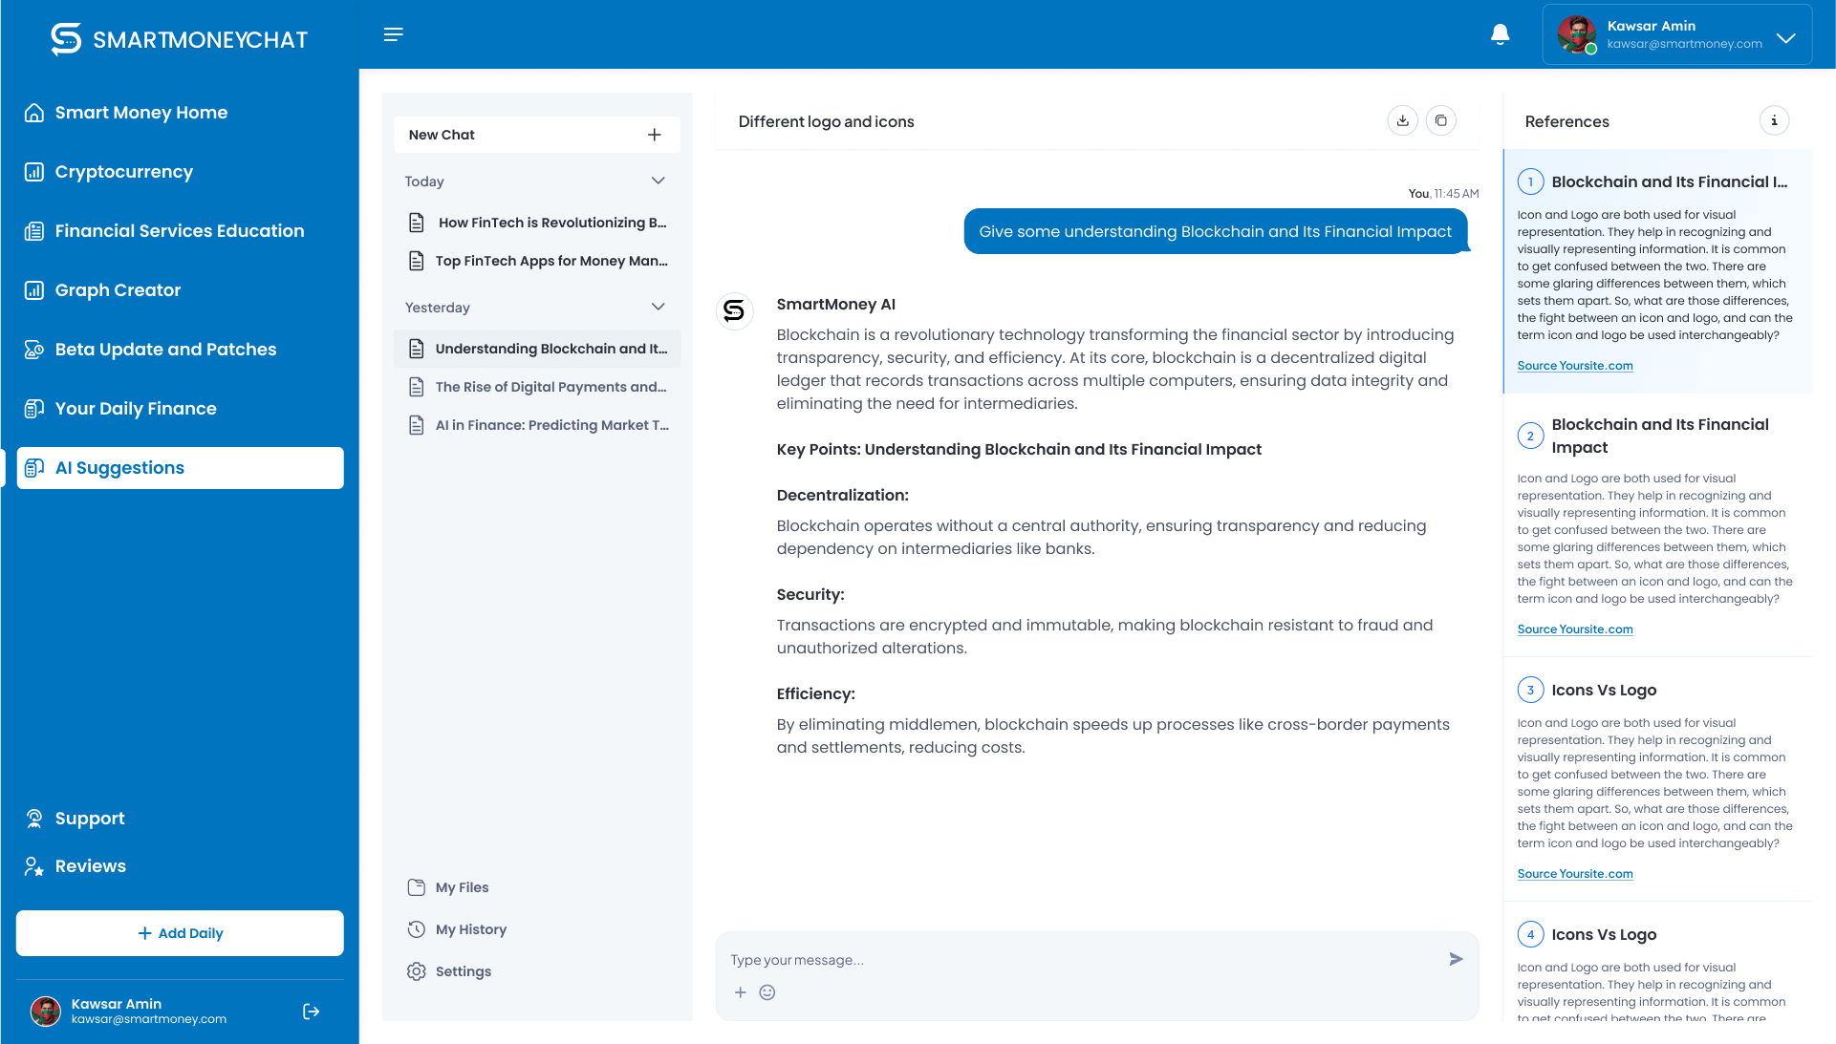Click reference number 3 badge
1836x1044 pixels.
tap(1530, 690)
